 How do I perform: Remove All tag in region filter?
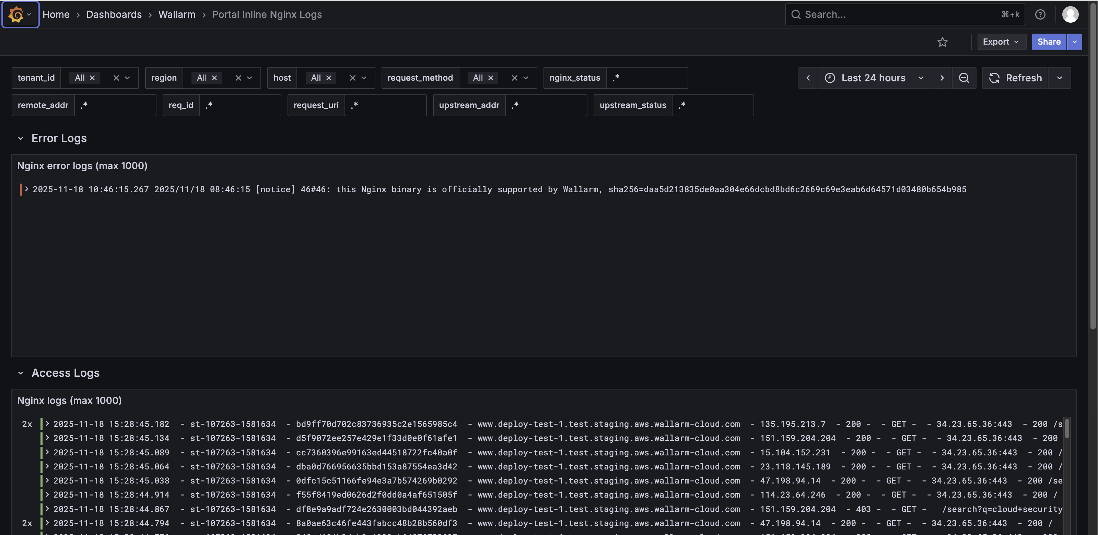click(x=214, y=78)
